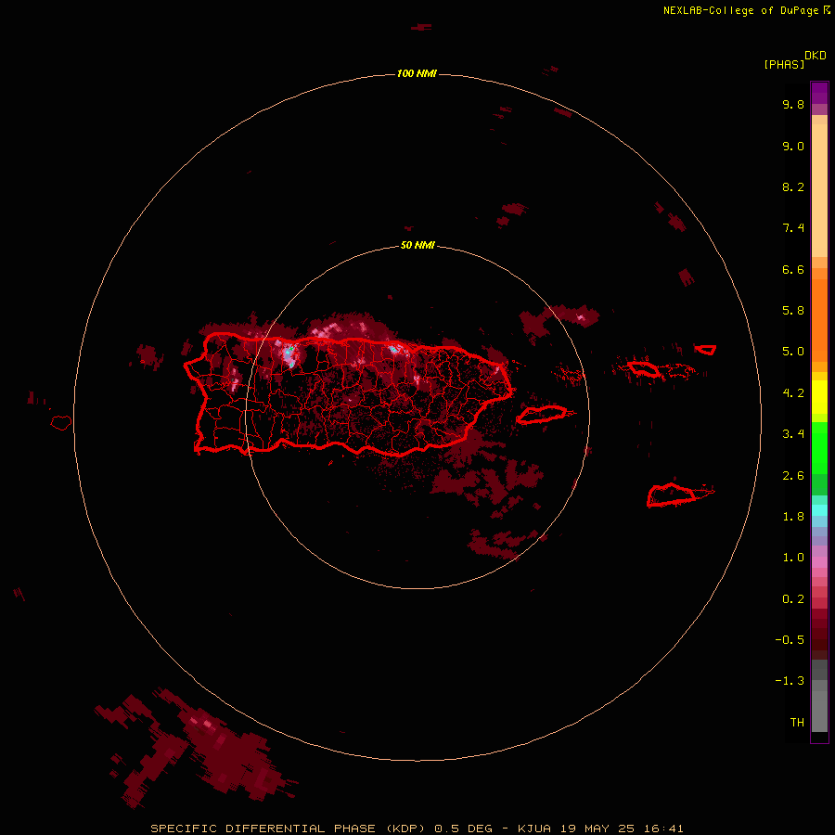Pick the yellow color bar segment
This screenshot has width=835, height=835.
pos(819,397)
